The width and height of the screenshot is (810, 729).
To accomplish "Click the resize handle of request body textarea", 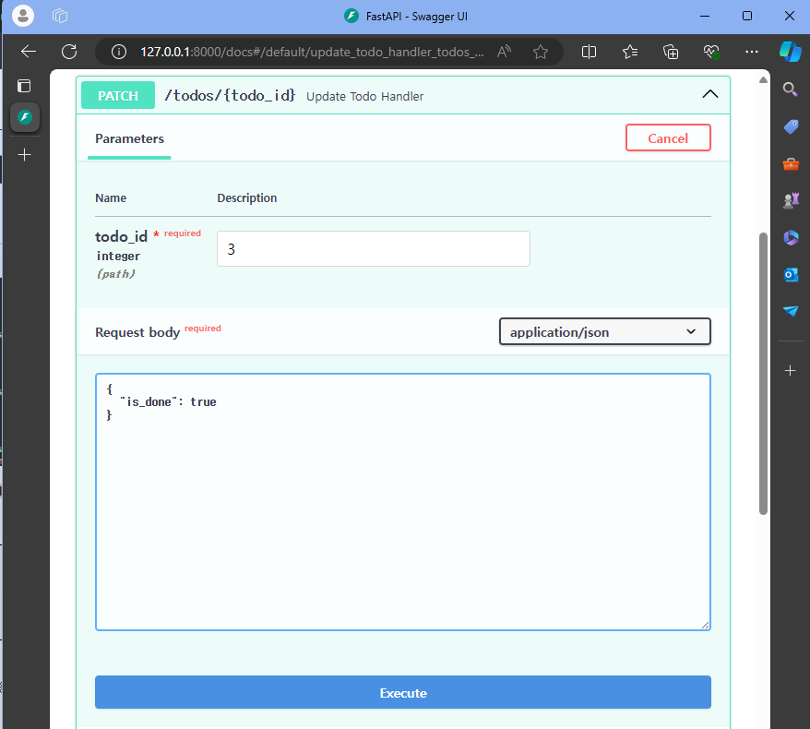I will point(705,625).
